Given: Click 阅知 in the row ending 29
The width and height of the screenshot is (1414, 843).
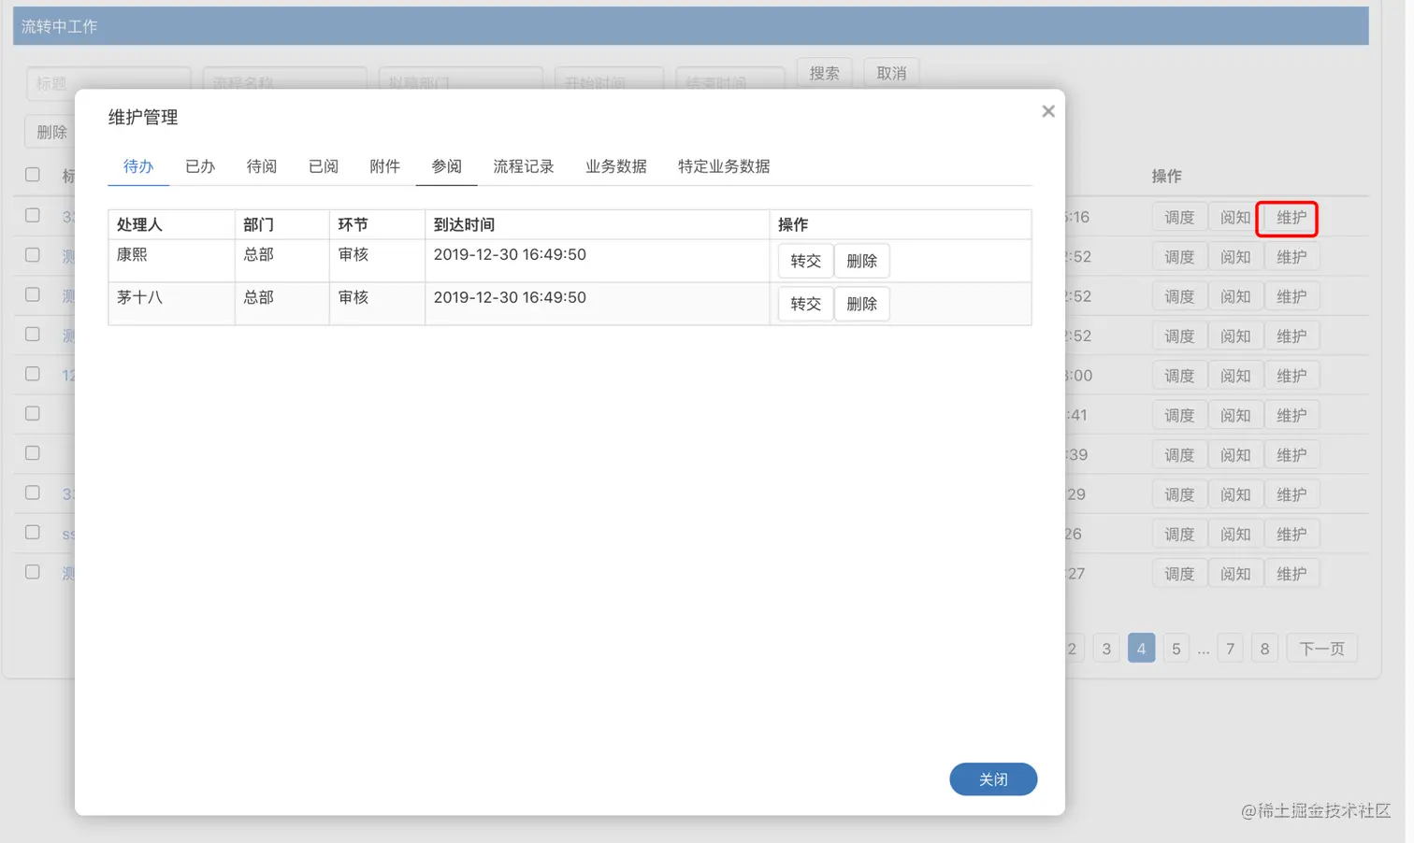Looking at the screenshot, I should point(1235,494).
